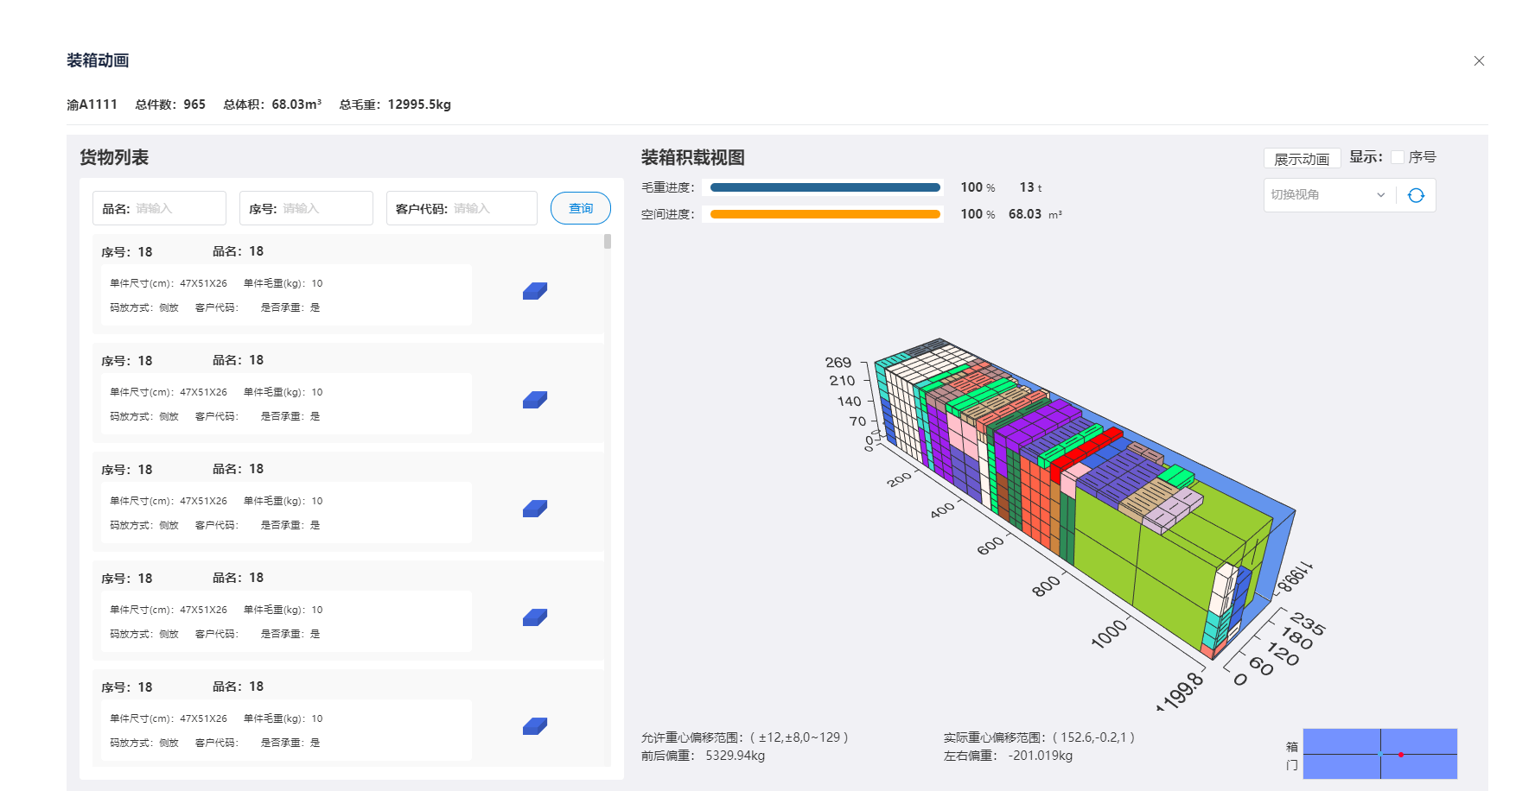Click the 装箱积载视图 heading
1516x791 pixels.
(x=693, y=157)
